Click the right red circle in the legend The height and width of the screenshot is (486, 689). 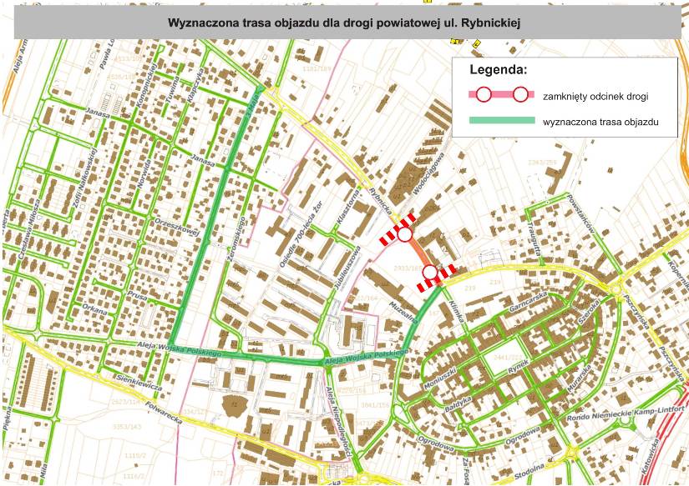pos(520,93)
